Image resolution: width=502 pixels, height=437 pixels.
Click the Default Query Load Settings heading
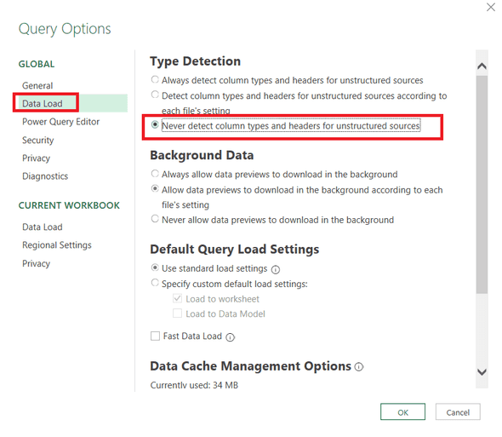(235, 249)
